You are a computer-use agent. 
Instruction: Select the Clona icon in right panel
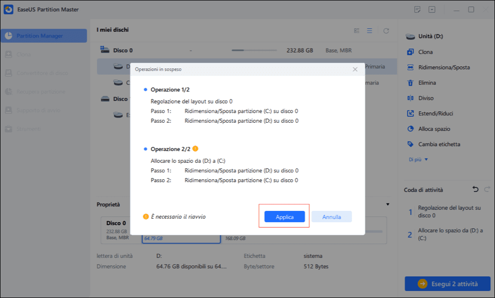(x=410, y=52)
